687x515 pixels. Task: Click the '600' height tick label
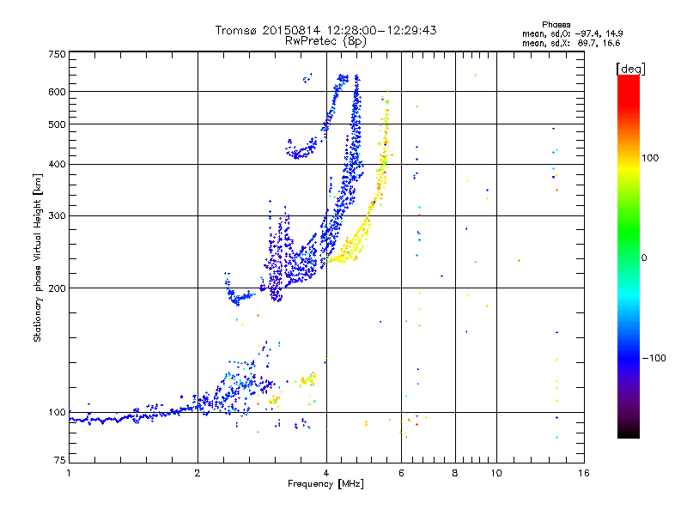(x=57, y=92)
